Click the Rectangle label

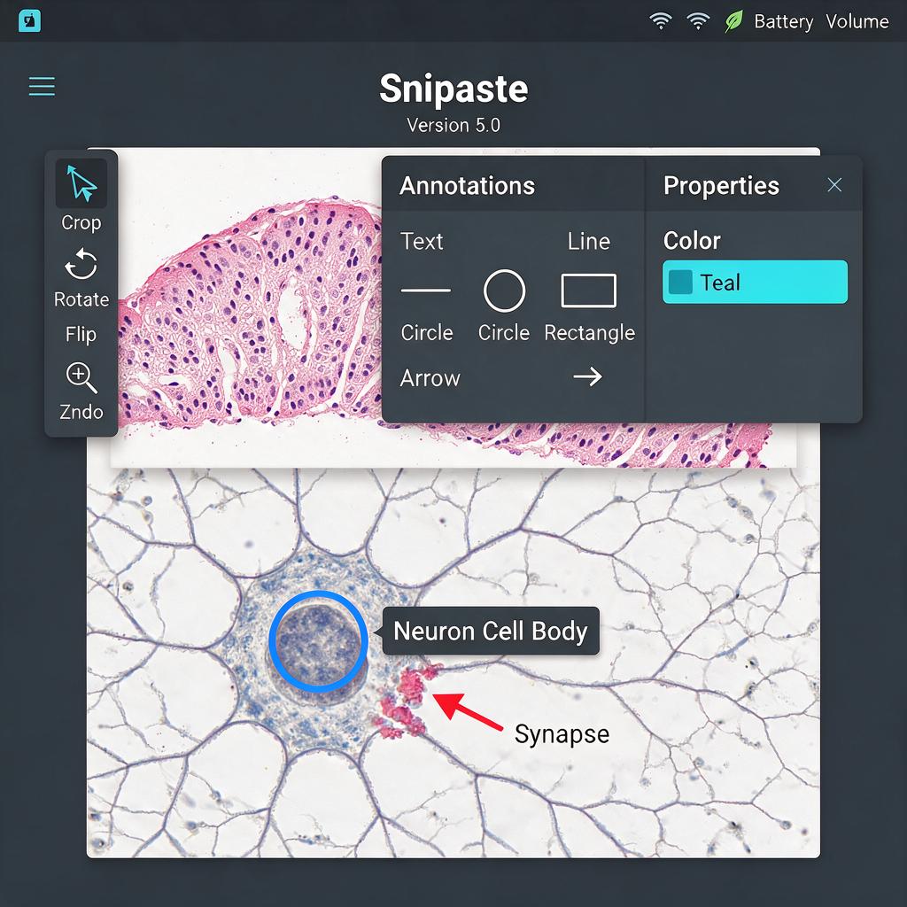pos(589,333)
